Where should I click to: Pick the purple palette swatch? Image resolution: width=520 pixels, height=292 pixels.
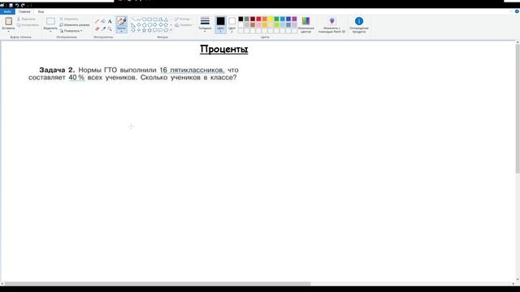[294, 19]
